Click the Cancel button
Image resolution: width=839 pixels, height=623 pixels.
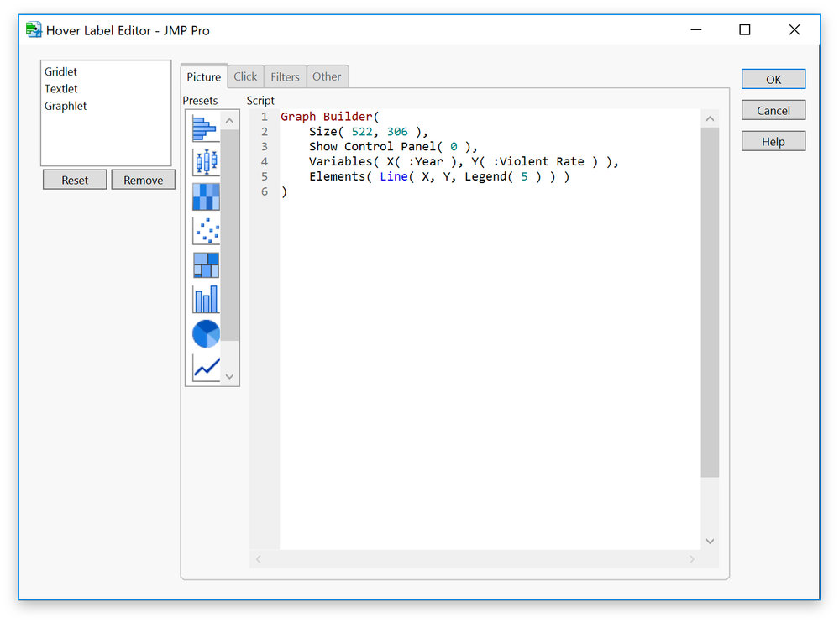[x=773, y=110]
